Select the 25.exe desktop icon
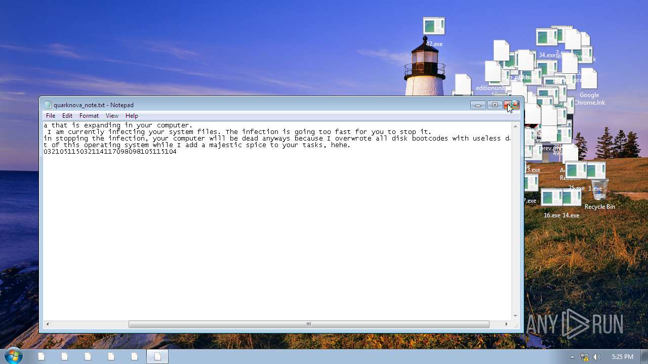This screenshot has height=364, width=648. click(576, 176)
